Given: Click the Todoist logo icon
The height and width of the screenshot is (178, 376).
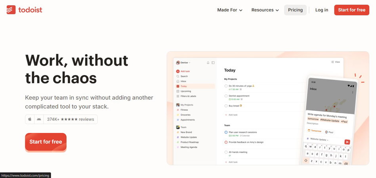Looking at the screenshot, I should (x=11, y=10).
